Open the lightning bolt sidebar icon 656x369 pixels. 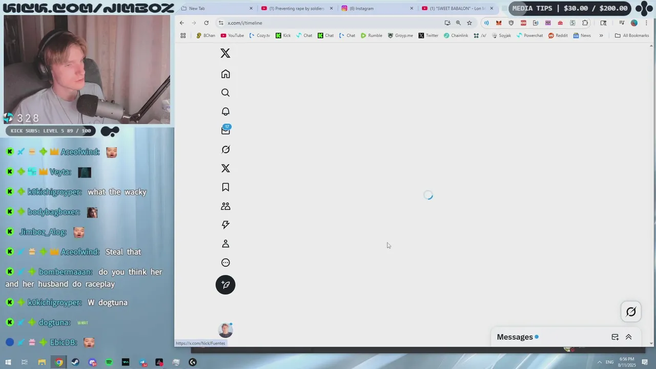click(225, 224)
